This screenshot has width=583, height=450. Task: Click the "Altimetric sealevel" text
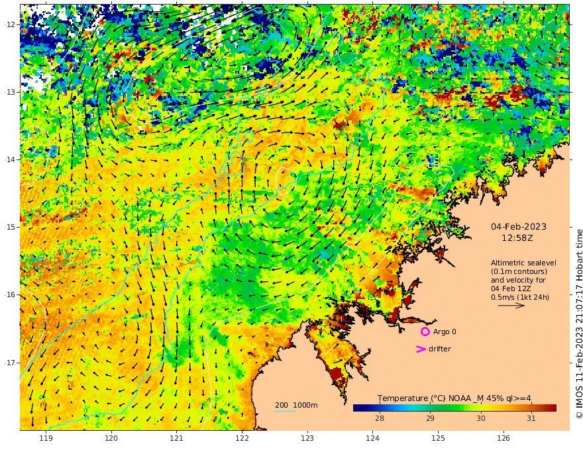coord(523,263)
